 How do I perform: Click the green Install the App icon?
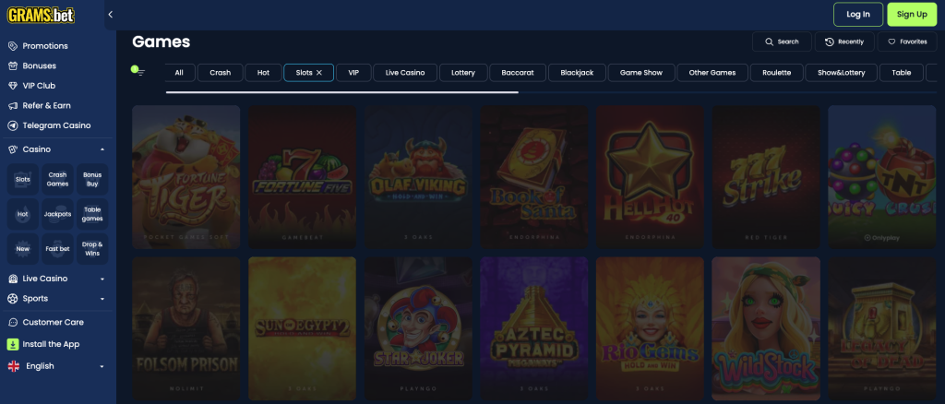click(x=13, y=344)
